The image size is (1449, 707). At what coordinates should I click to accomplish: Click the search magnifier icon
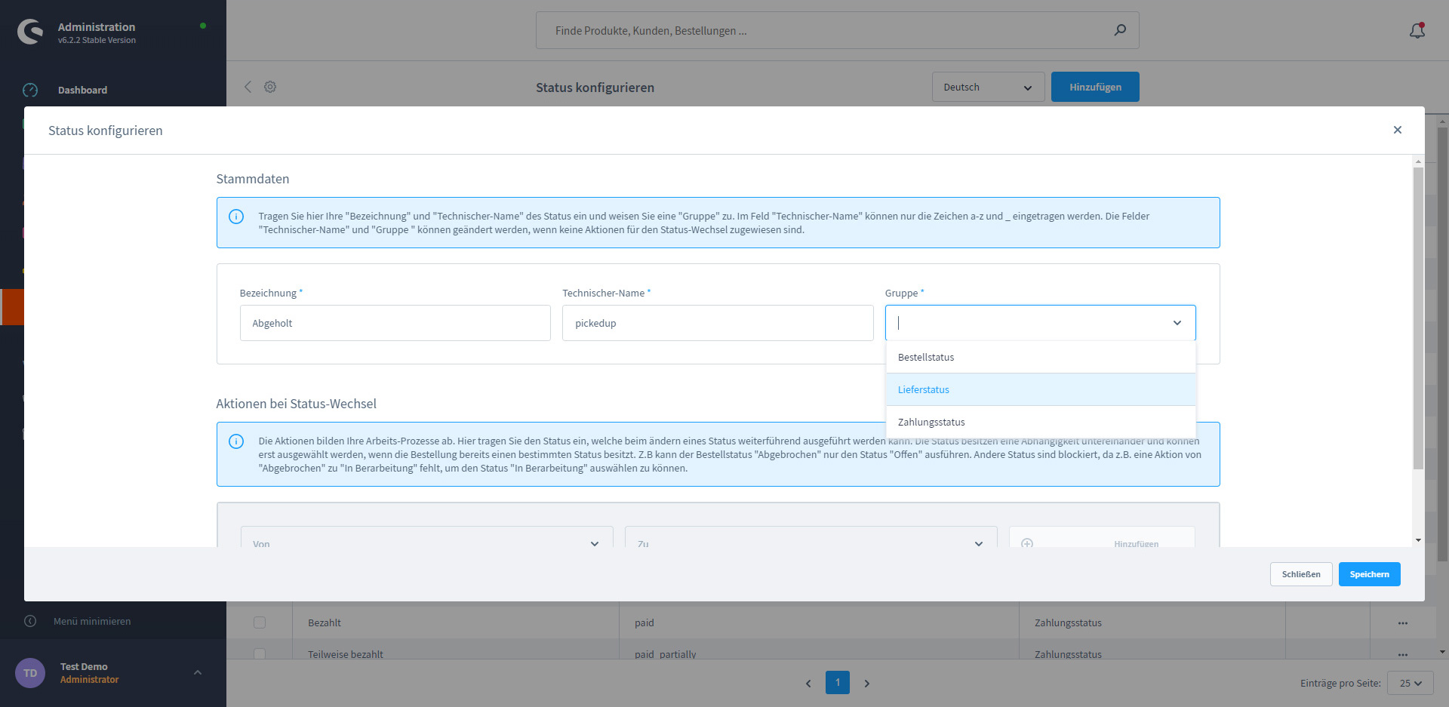click(1120, 30)
